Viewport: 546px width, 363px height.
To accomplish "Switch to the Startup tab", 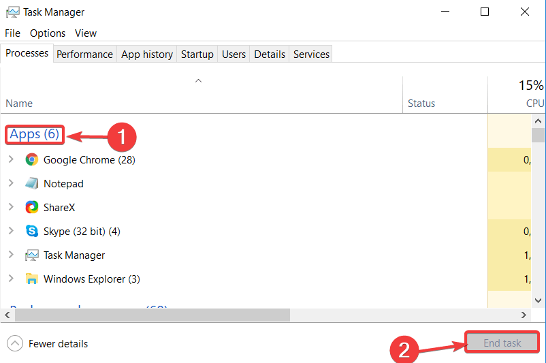I will coord(197,54).
